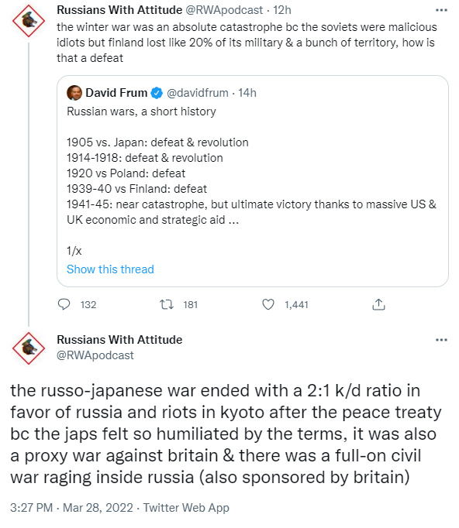Click the reply speech bubble icon
Screen dimensions: 459x528
(x=64, y=304)
